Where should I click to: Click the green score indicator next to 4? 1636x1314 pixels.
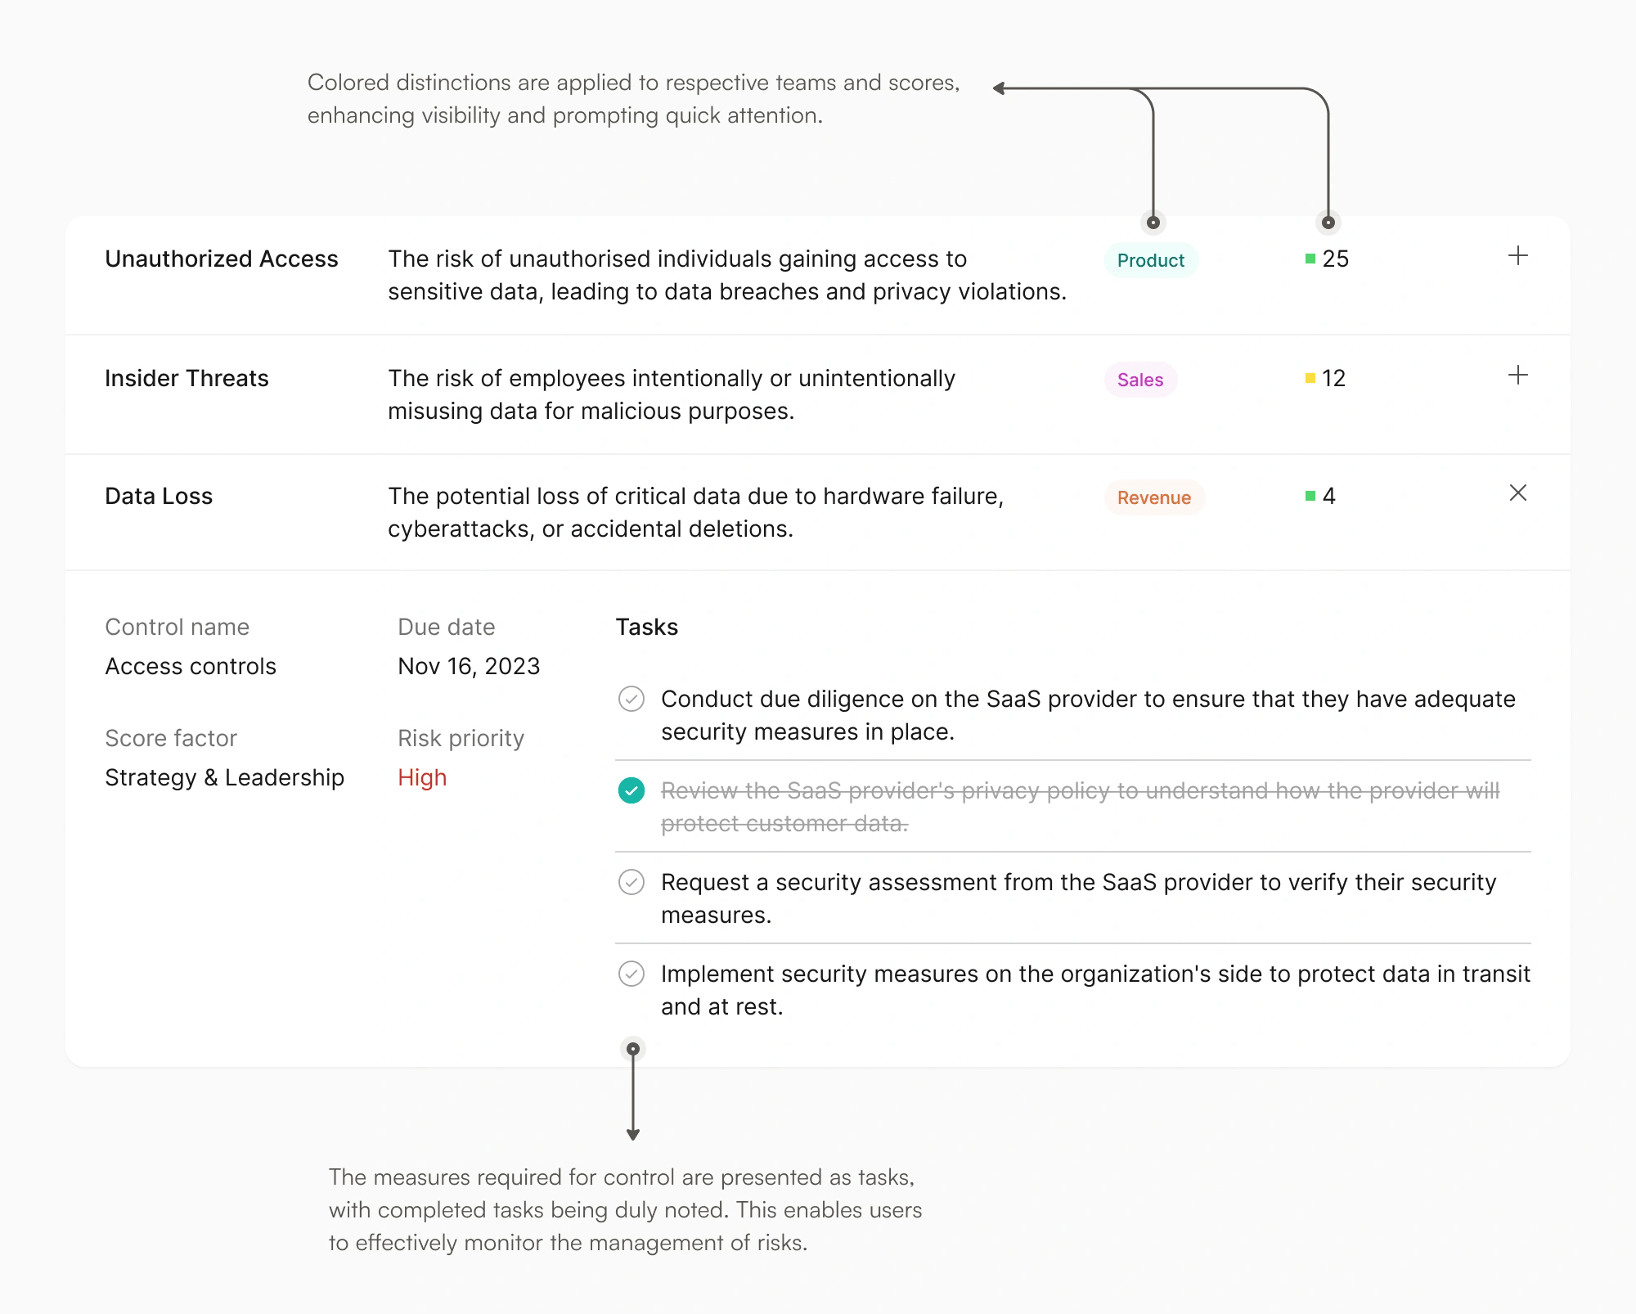click(1310, 496)
